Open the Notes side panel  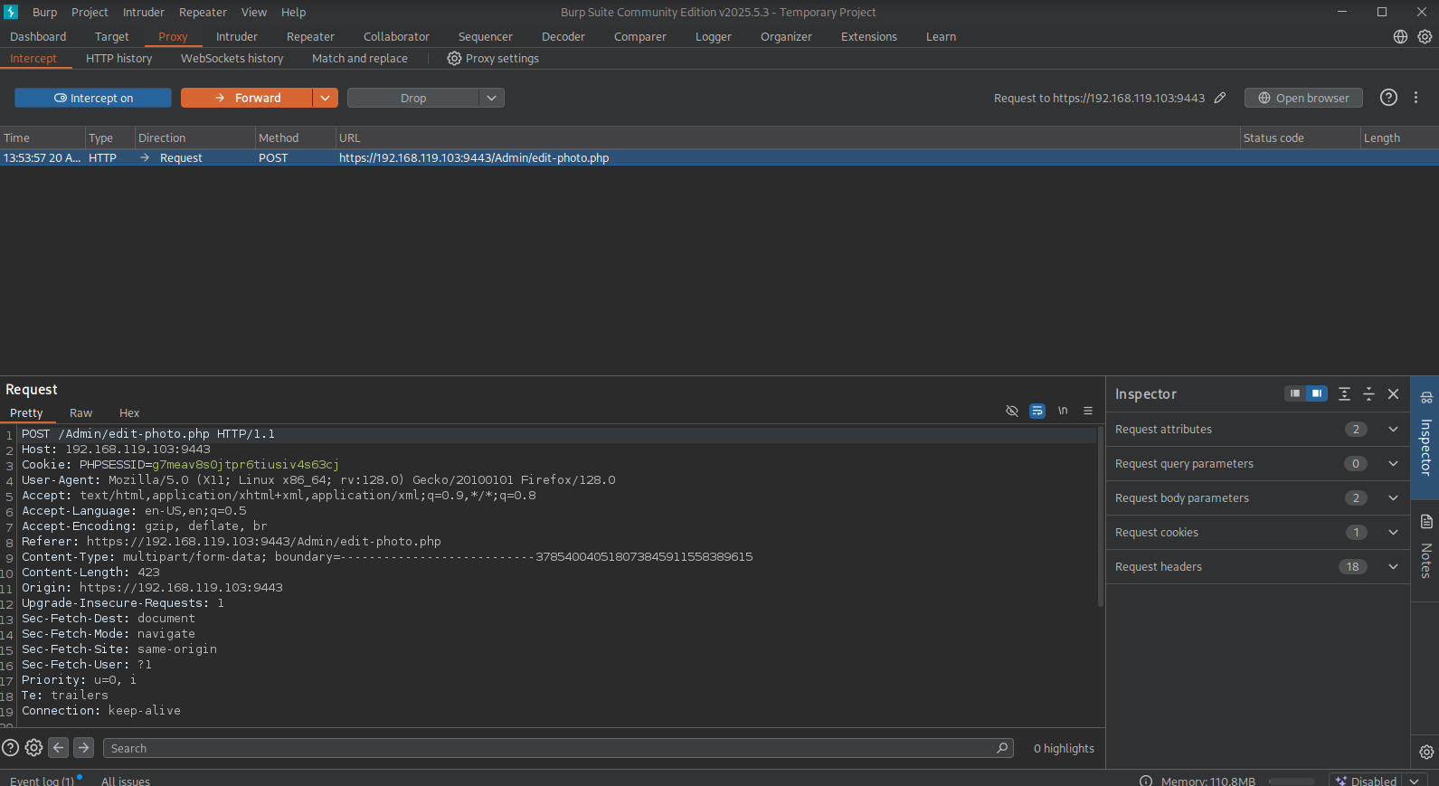point(1425,548)
